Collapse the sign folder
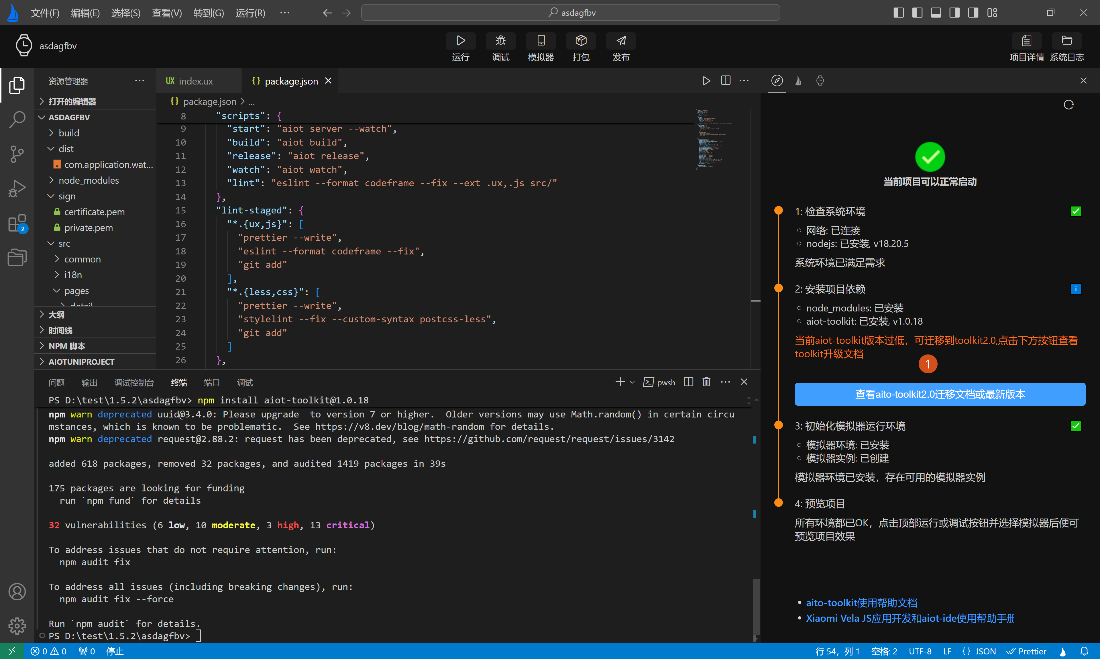 (95, 196)
